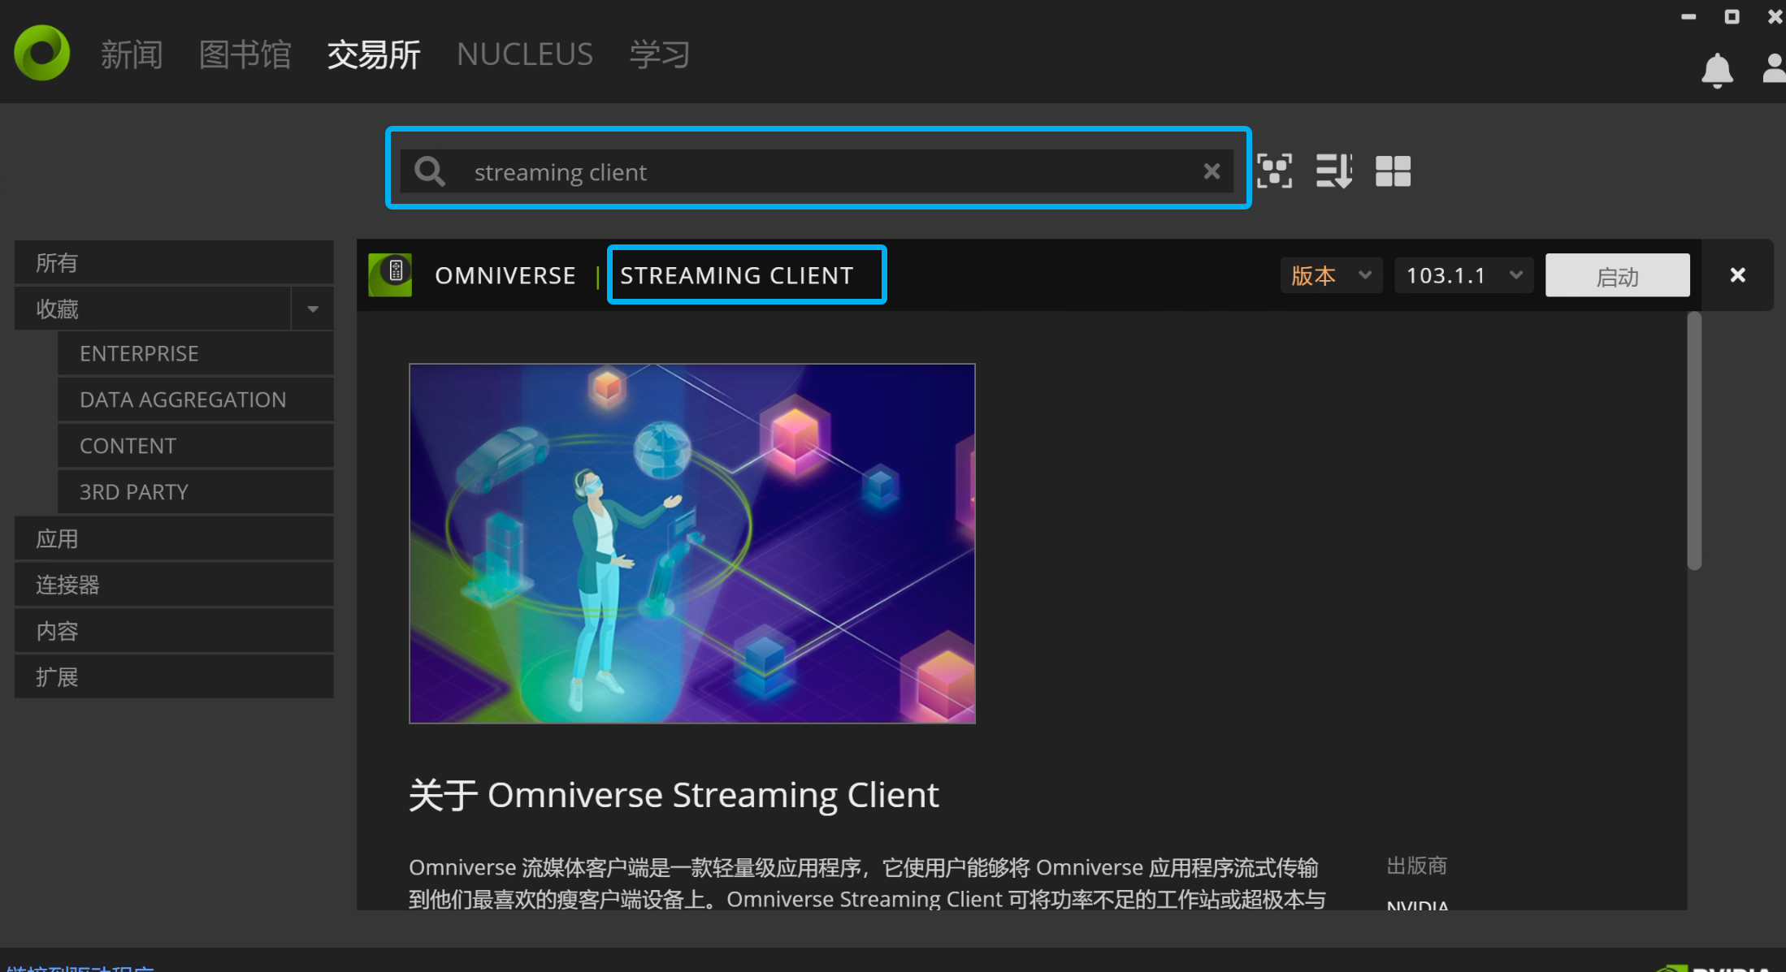
Task: Collapse the 收藏 category arrow
Action: [x=313, y=309]
